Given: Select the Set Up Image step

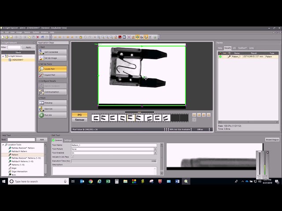Looking at the screenshot, I should (x=52, y=58).
